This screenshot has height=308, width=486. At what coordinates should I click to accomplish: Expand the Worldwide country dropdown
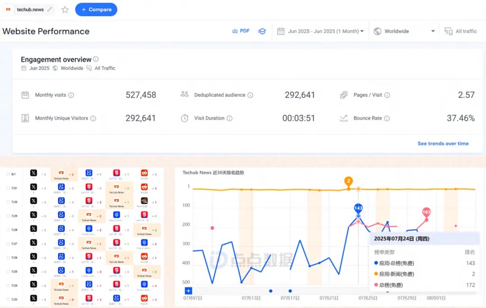[404, 31]
